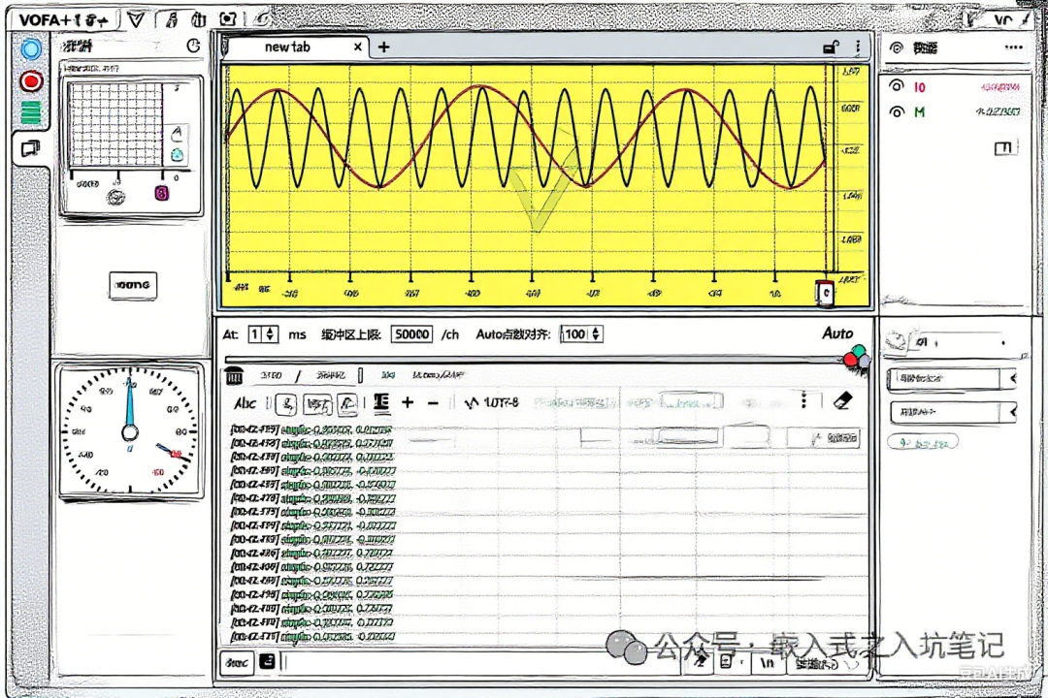Click the button widget in left panel
This screenshot has height=698, width=1048.
pos(133,285)
